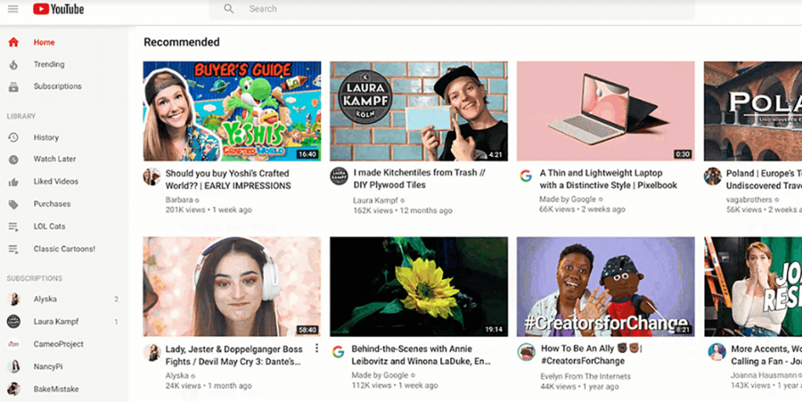Click Barbara avatar beside Yoshi video
802x402 pixels.
coord(152,176)
